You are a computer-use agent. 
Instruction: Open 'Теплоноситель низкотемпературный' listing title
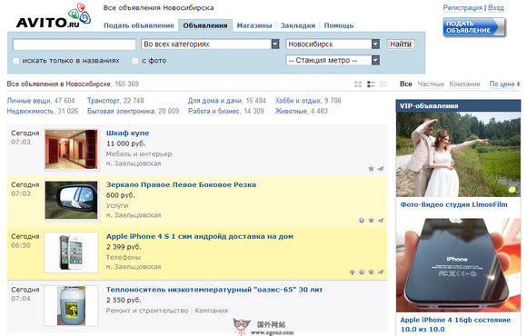(x=214, y=290)
